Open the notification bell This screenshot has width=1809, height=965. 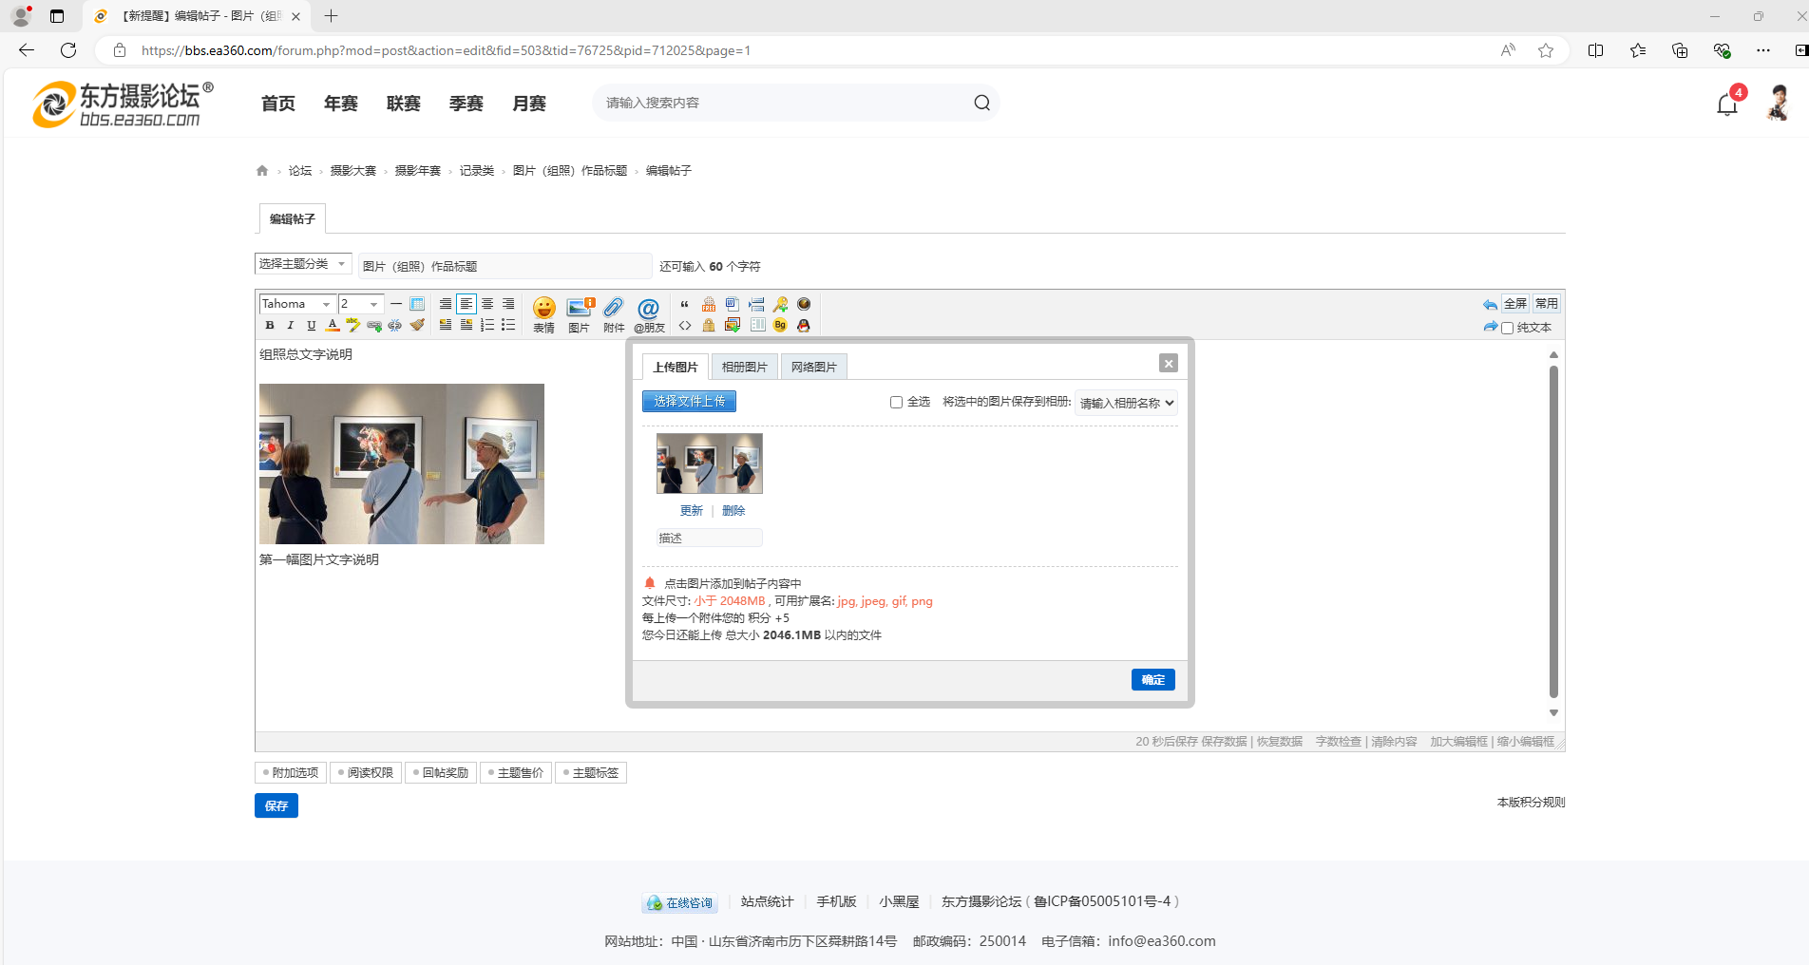click(x=1726, y=104)
